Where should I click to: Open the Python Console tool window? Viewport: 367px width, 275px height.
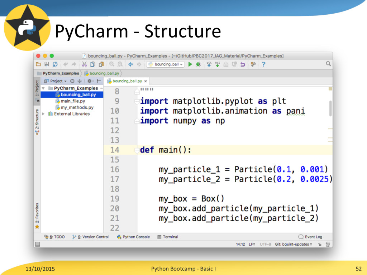(x=133, y=237)
